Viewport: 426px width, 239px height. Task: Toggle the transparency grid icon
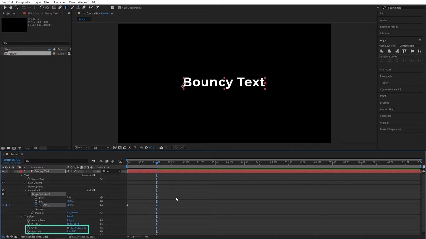[x=120, y=148]
